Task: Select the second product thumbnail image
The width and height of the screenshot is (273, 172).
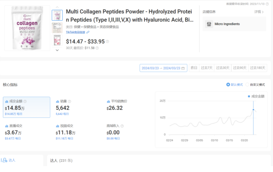Action: (x=57, y=28)
